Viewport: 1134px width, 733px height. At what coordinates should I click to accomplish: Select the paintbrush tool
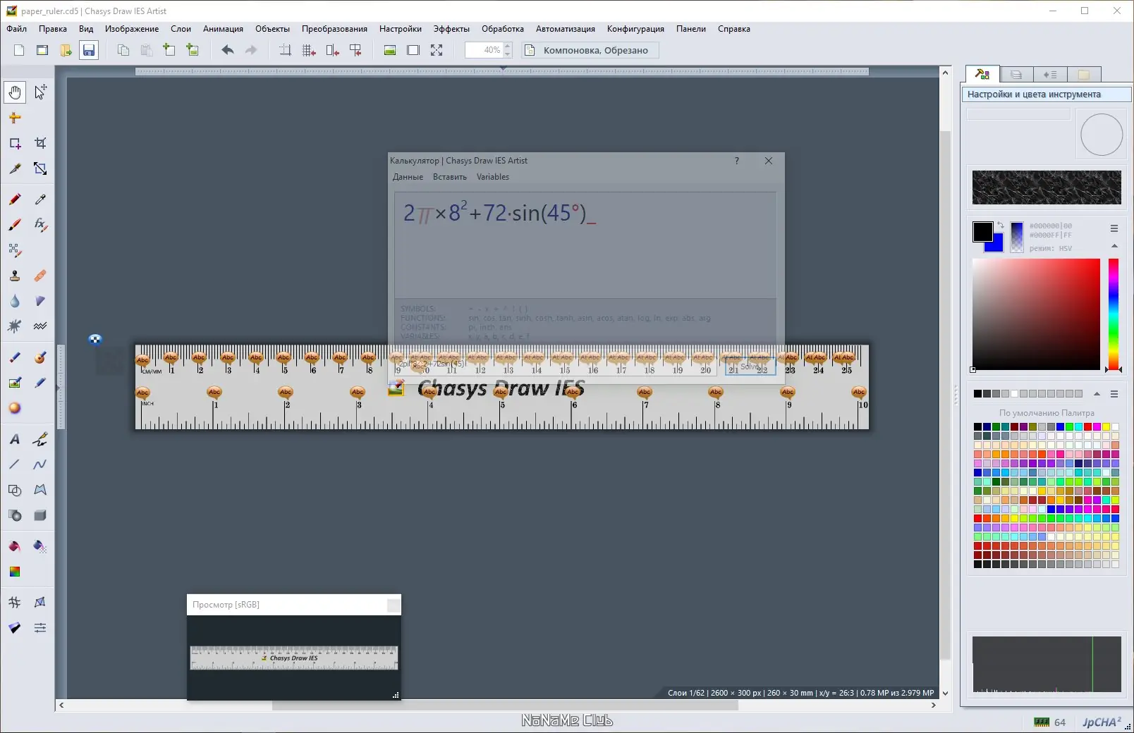(x=15, y=225)
